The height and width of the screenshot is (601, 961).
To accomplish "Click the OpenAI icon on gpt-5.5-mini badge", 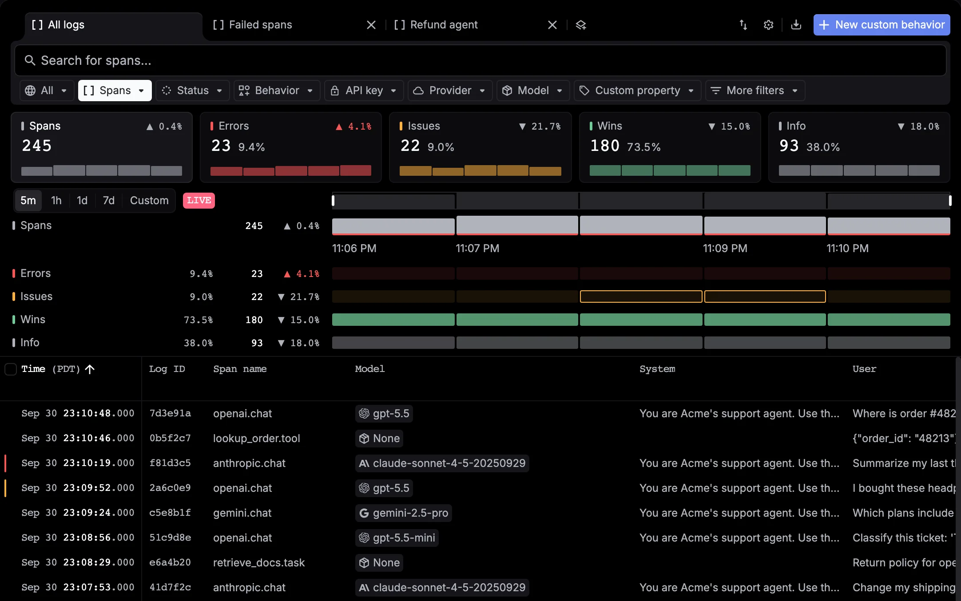I will (x=364, y=538).
